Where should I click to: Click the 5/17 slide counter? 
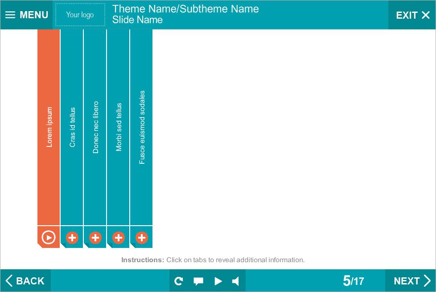(353, 281)
